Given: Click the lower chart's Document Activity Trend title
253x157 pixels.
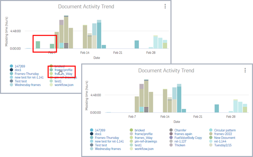Looking at the screenshot, I should pos(166,70).
